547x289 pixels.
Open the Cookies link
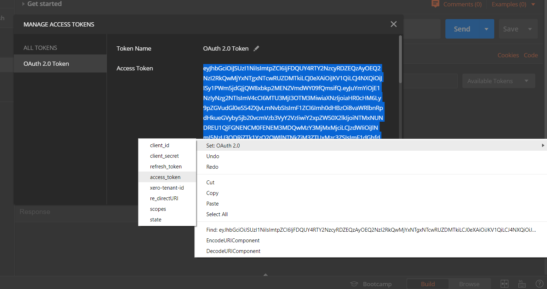(x=508, y=55)
